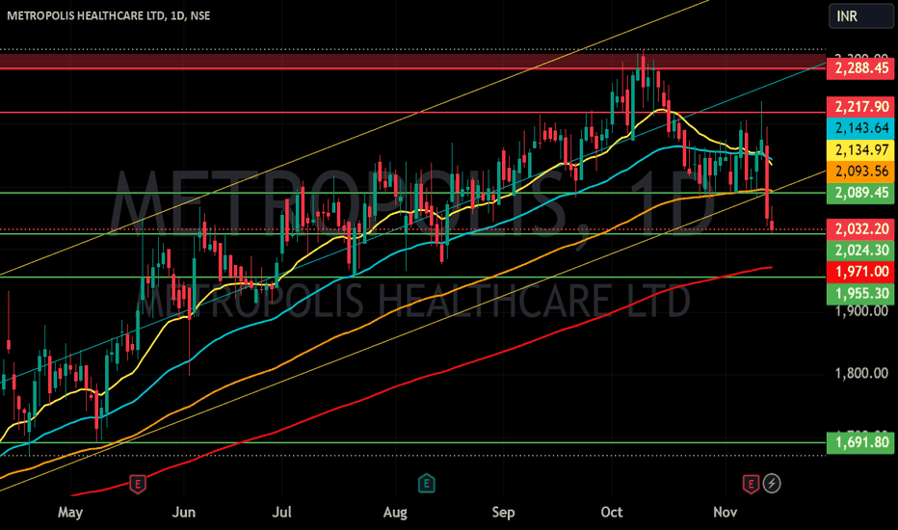
Task: Select the 2,217.90 price label
Action: point(860,107)
